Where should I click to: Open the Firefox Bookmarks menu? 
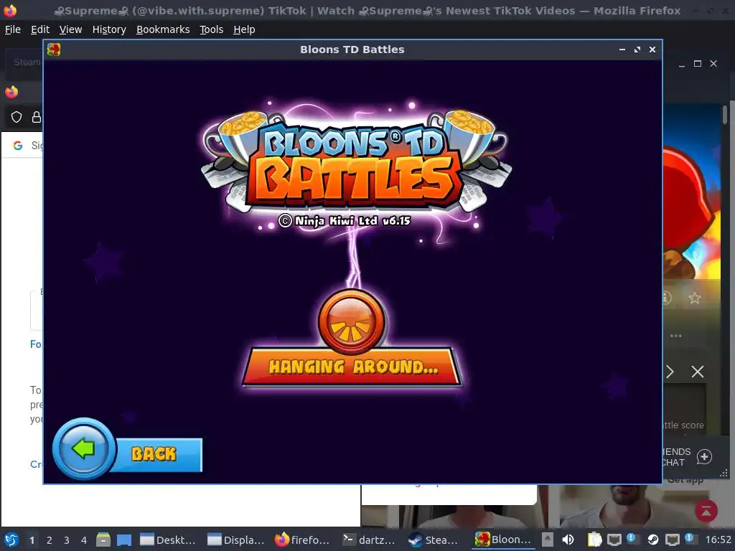tap(163, 29)
